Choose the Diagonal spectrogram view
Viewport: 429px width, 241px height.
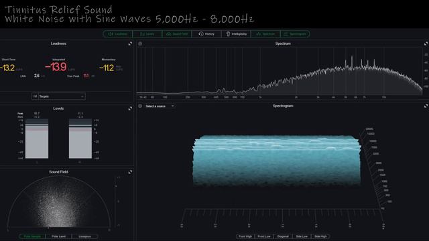click(283, 236)
